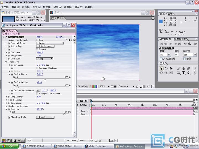
Task: Open the Blending Mode dropdown
Action: tap(45, 117)
